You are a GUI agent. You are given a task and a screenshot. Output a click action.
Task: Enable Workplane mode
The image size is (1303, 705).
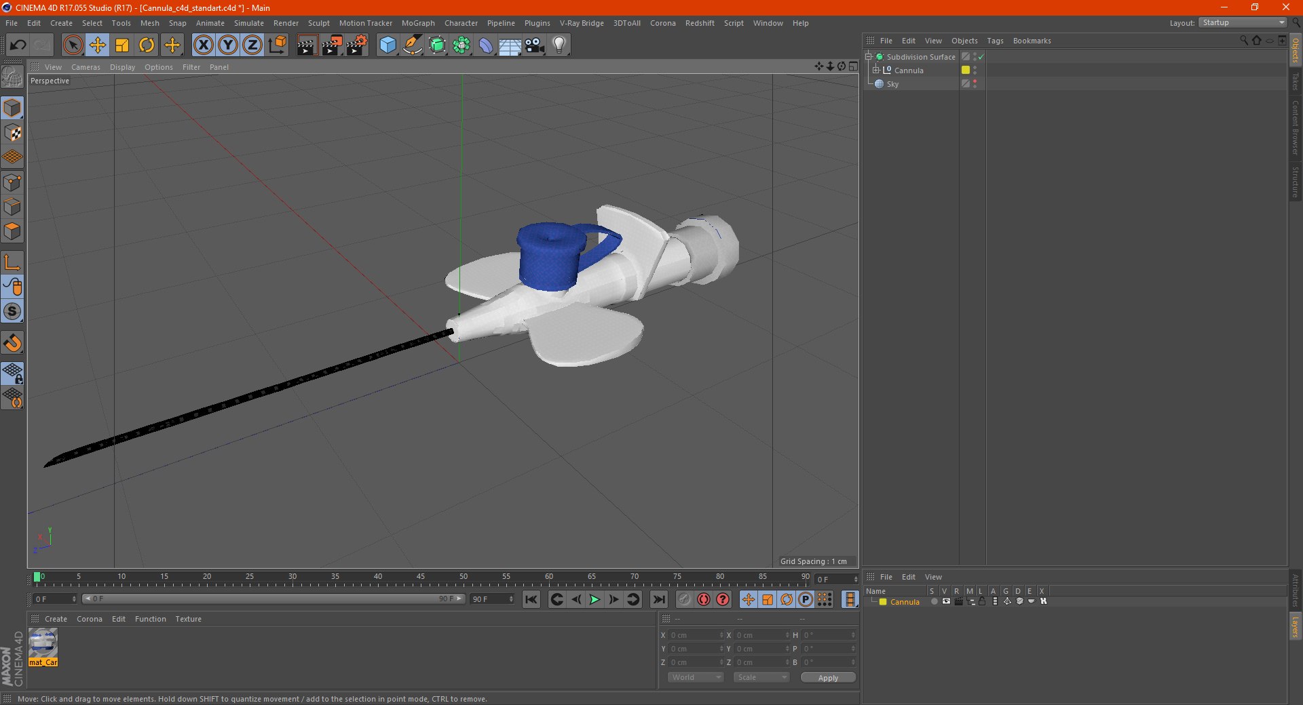pyautogui.click(x=13, y=157)
